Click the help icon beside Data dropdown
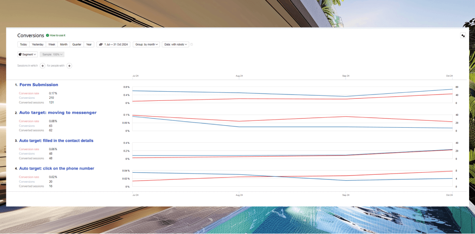Image resolution: width=475 pixels, height=234 pixels. tap(192, 45)
